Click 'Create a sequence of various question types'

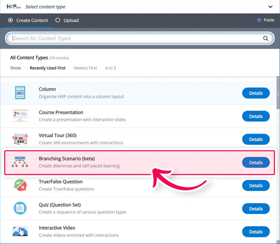tap(83, 212)
